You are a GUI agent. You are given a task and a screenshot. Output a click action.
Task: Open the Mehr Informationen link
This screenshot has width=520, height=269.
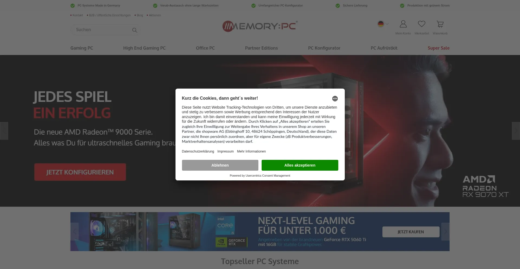click(251, 151)
